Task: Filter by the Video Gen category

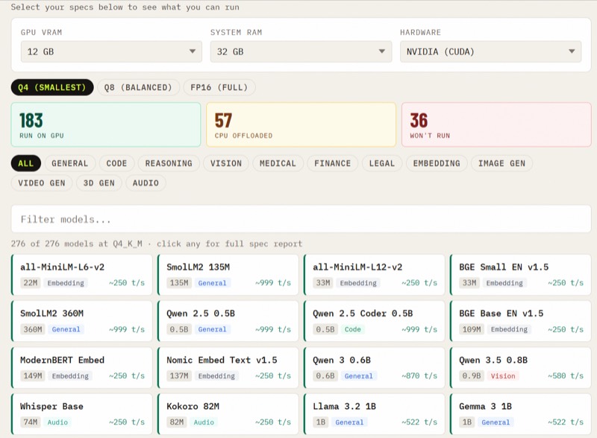Action: coord(42,183)
